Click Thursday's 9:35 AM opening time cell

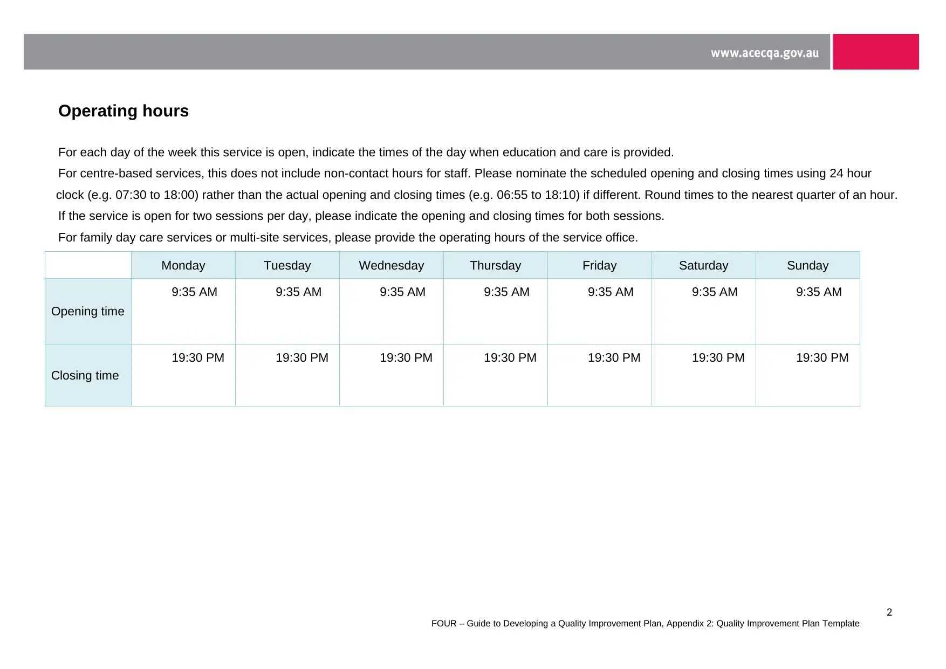click(x=496, y=311)
